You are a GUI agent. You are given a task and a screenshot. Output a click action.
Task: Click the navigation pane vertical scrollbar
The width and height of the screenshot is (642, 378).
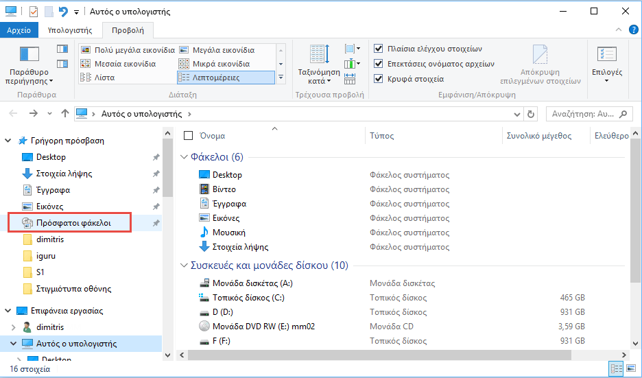point(167,168)
